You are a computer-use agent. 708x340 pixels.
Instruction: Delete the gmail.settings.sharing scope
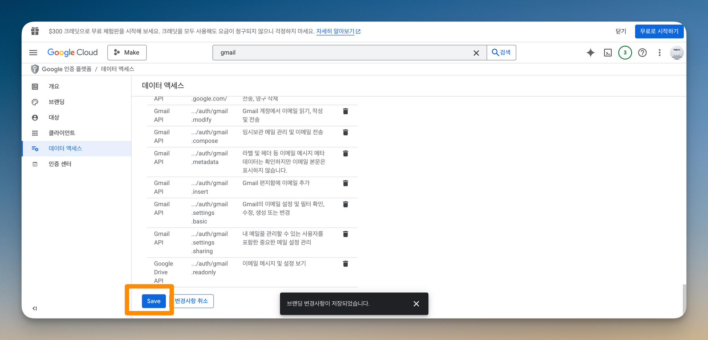(x=345, y=234)
